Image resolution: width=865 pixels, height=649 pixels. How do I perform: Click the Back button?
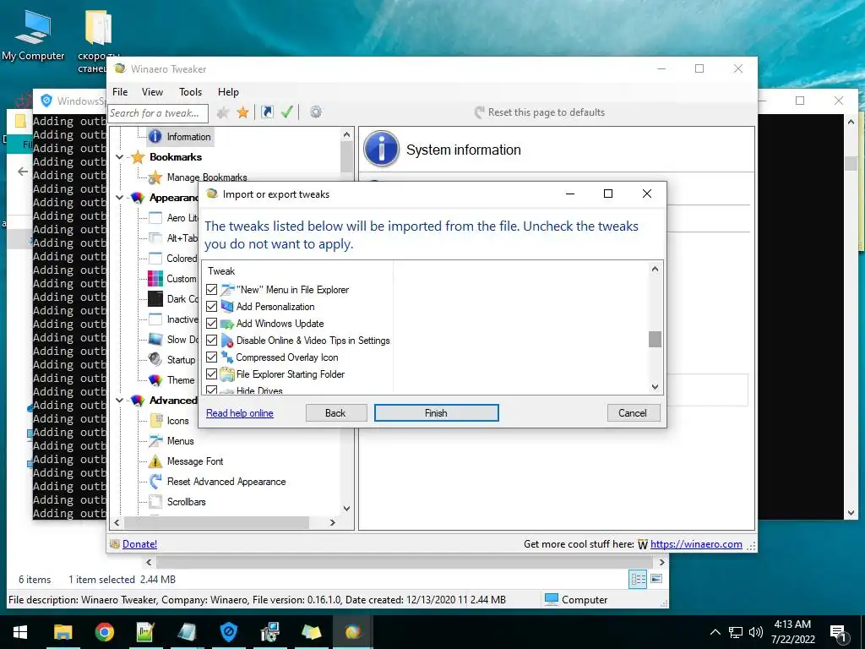coord(336,412)
